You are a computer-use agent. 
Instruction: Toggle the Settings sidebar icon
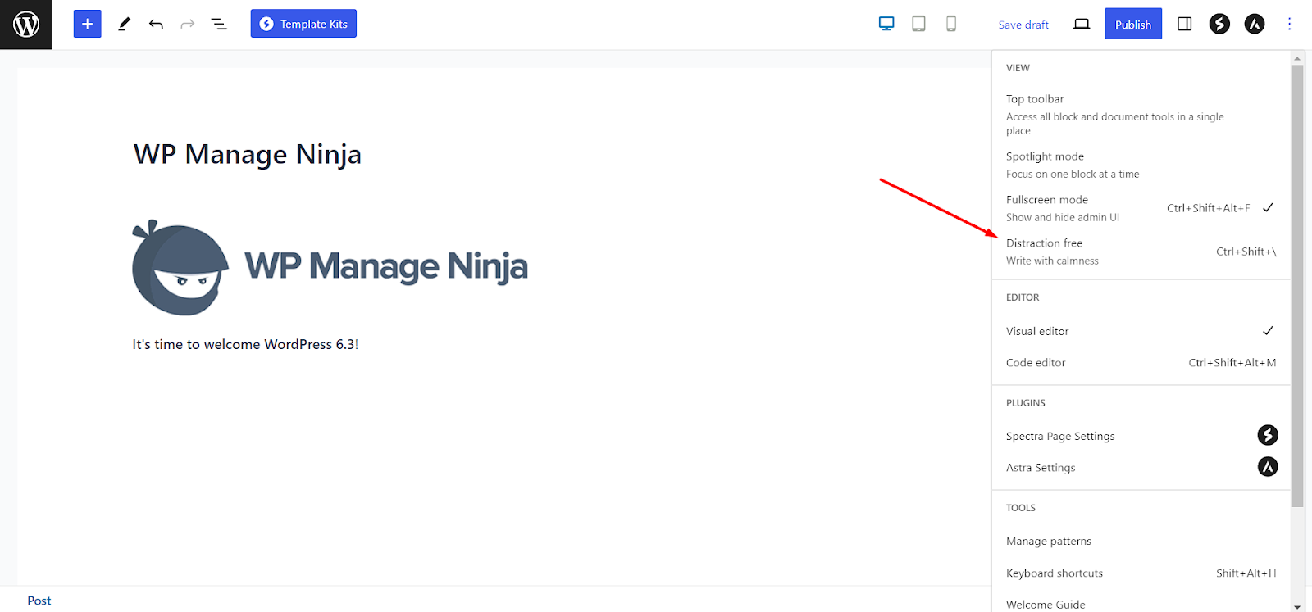point(1185,24)
